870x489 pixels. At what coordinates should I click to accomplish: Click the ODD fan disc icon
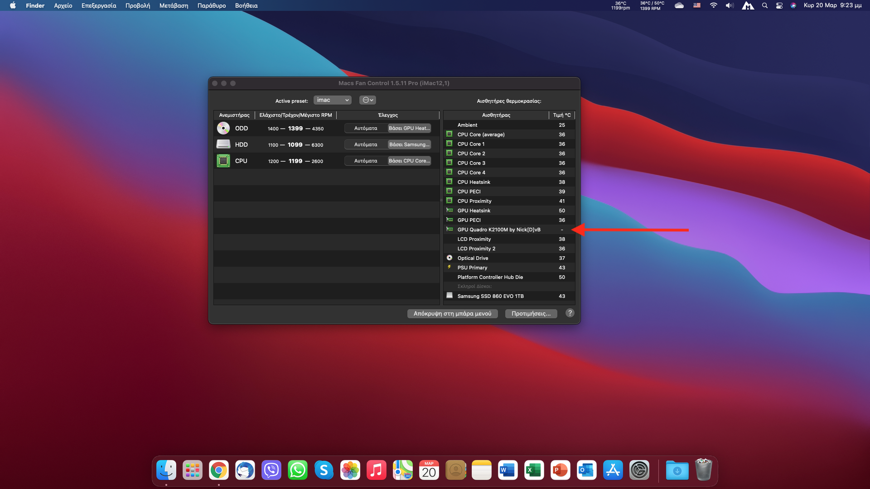pos(223,128)
